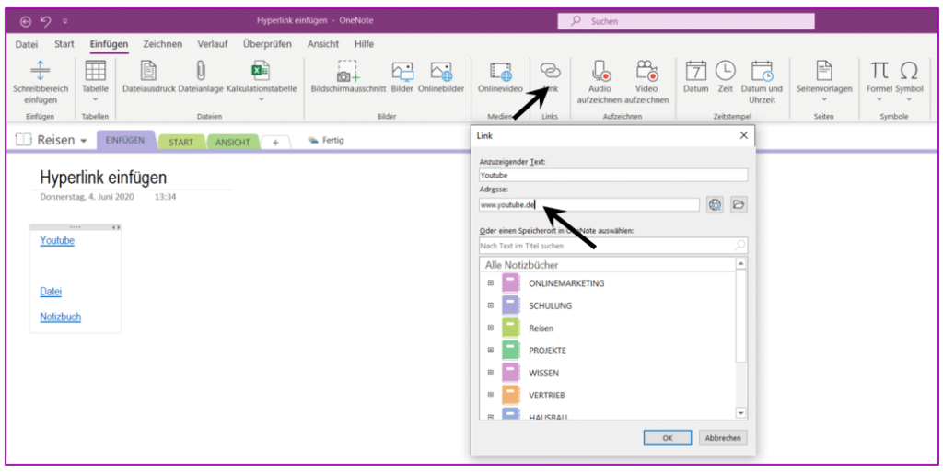Click Schreibbereich einfügen icon
The width and height of the screenshot is (943, 472).
point(41,71)
